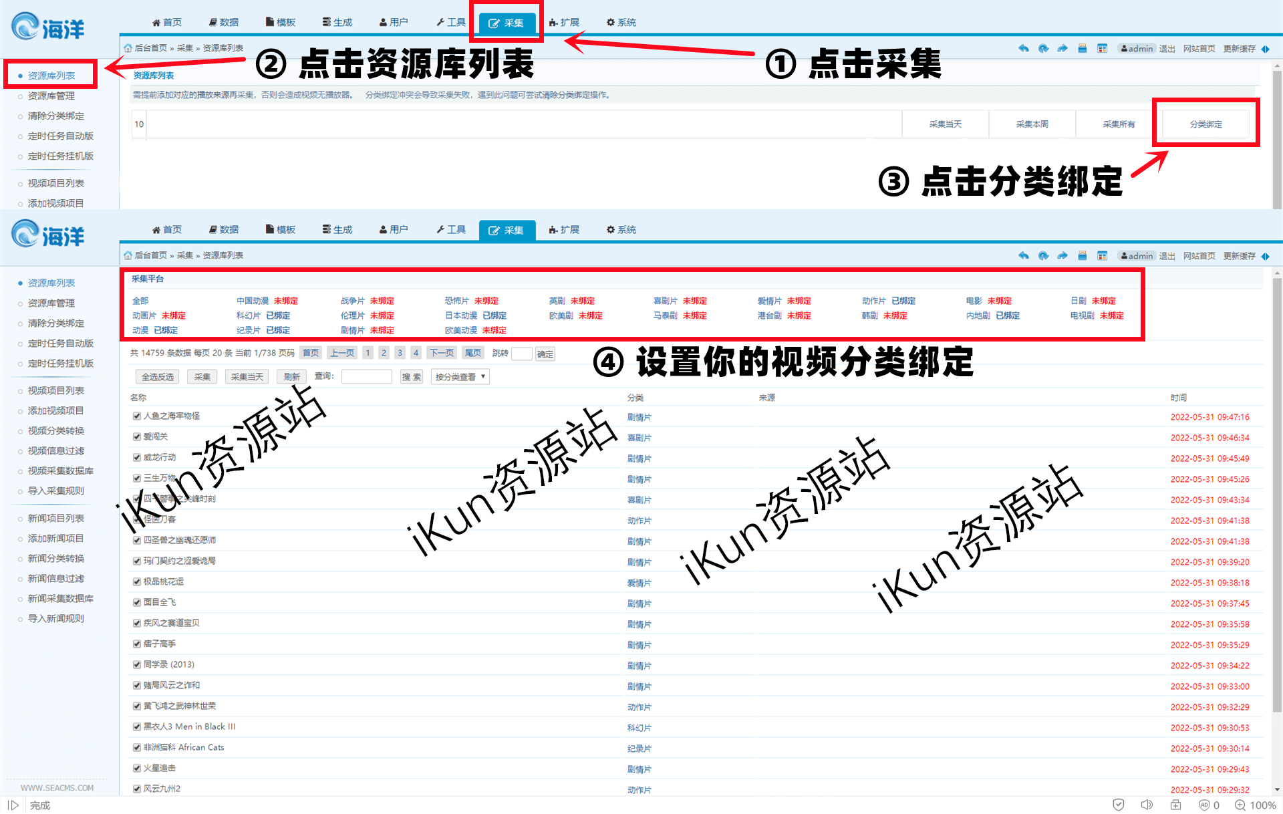
Task: Open the 按分类查看 dropdown
Action: click(460, 377)
